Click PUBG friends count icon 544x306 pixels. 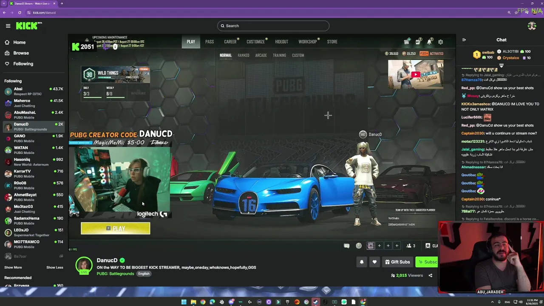pyautogui.click(x=411, y=246)
